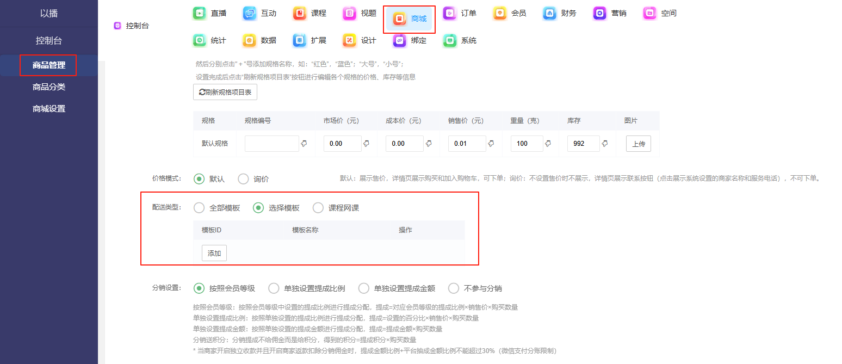Select 不参与分销 distribution option

click(x=454, y=288)
